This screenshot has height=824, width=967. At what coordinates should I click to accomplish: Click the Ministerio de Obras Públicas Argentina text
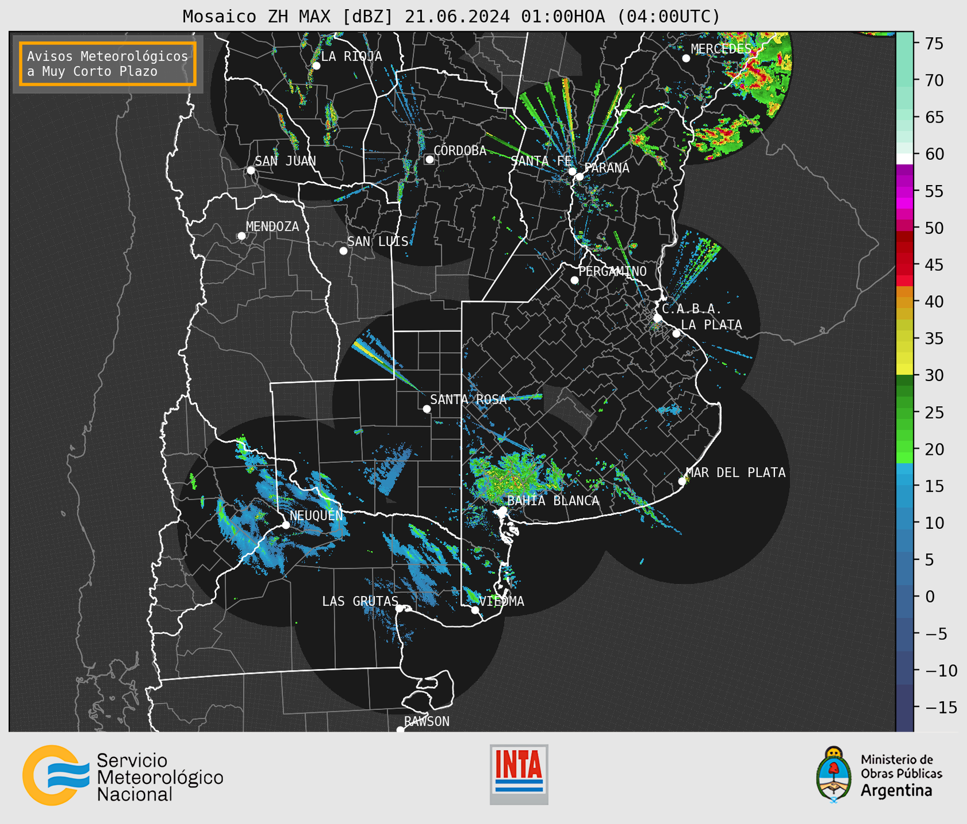click(x=901, y=775)
